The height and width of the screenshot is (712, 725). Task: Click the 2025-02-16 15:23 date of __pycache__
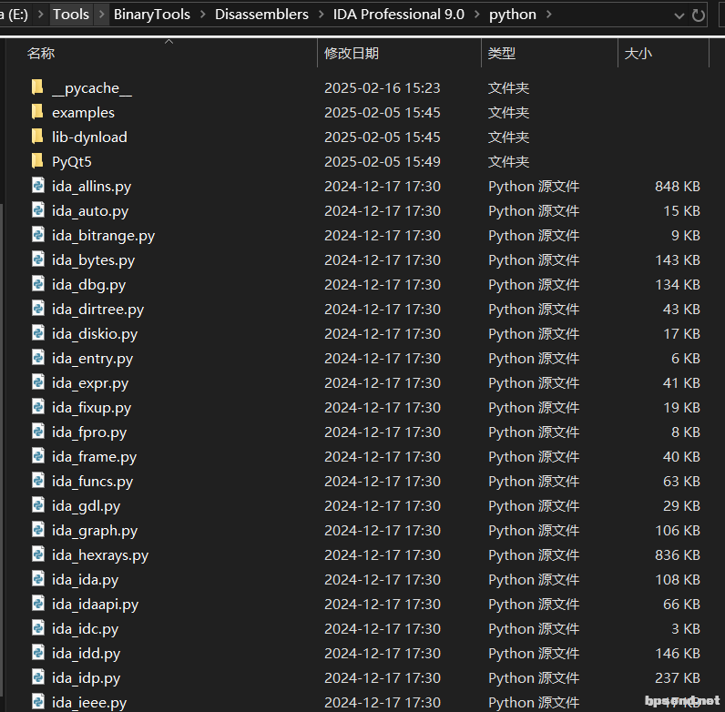click(382, 87)
